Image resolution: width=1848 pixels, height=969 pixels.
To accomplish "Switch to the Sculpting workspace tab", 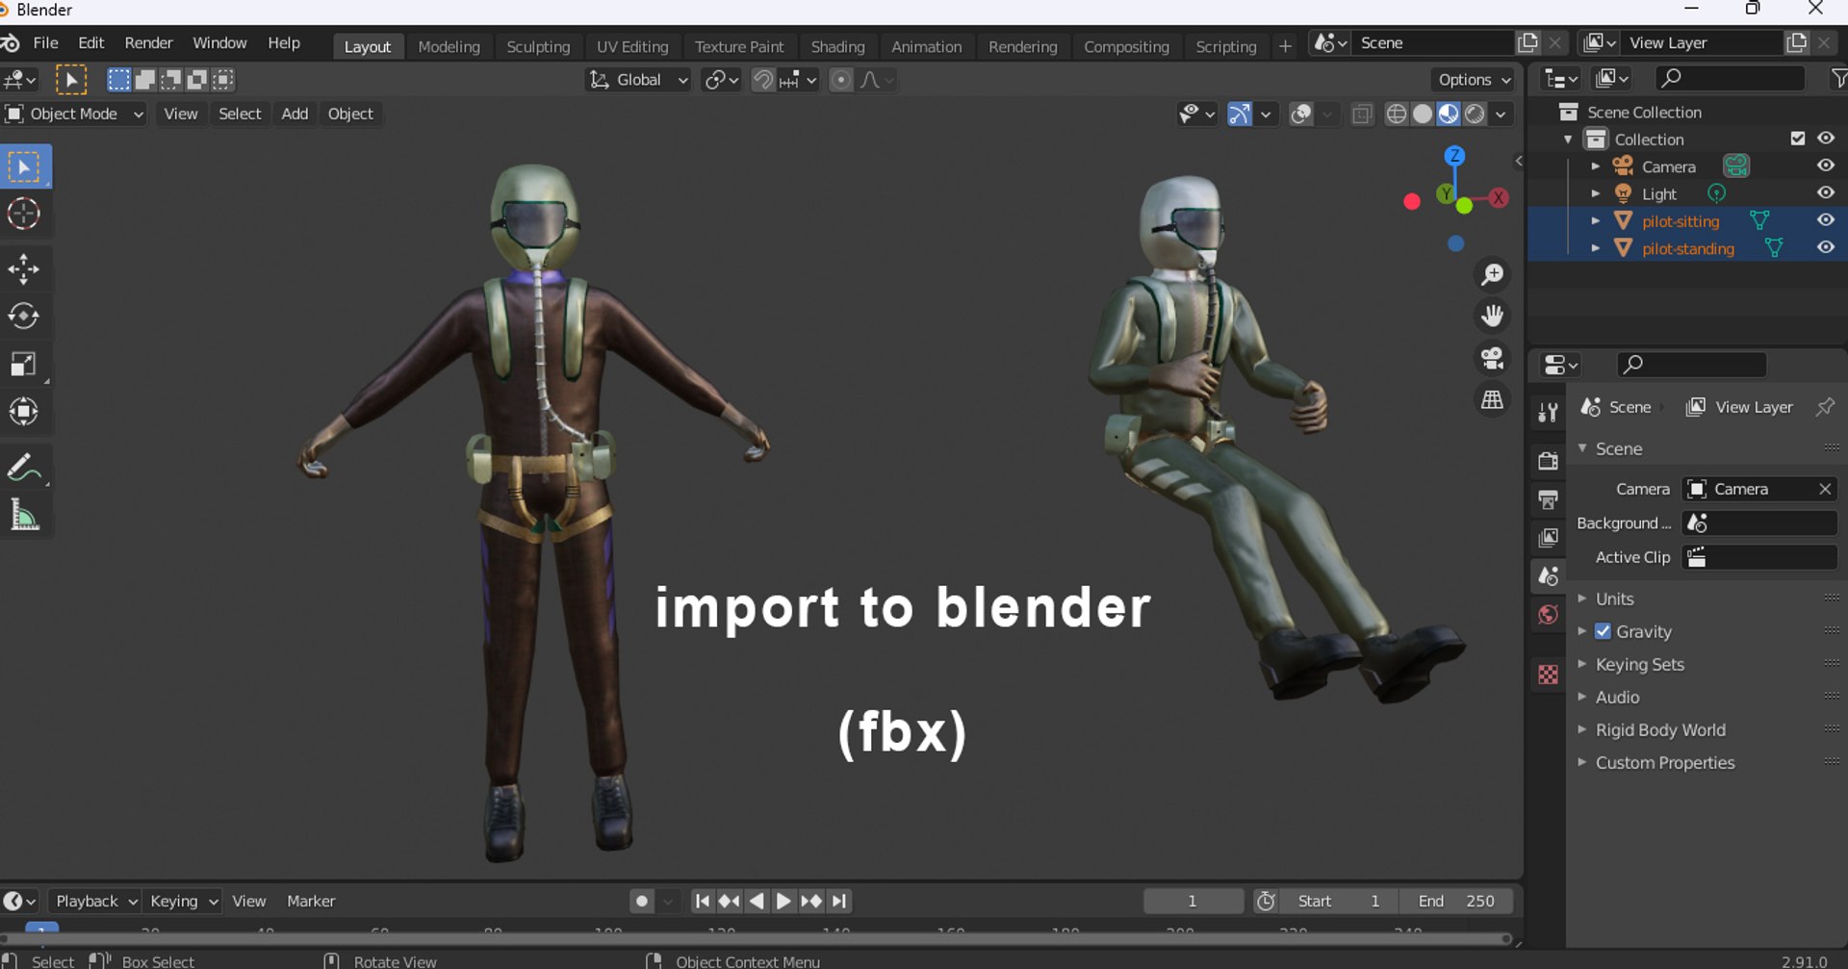I will click(538, 46).
